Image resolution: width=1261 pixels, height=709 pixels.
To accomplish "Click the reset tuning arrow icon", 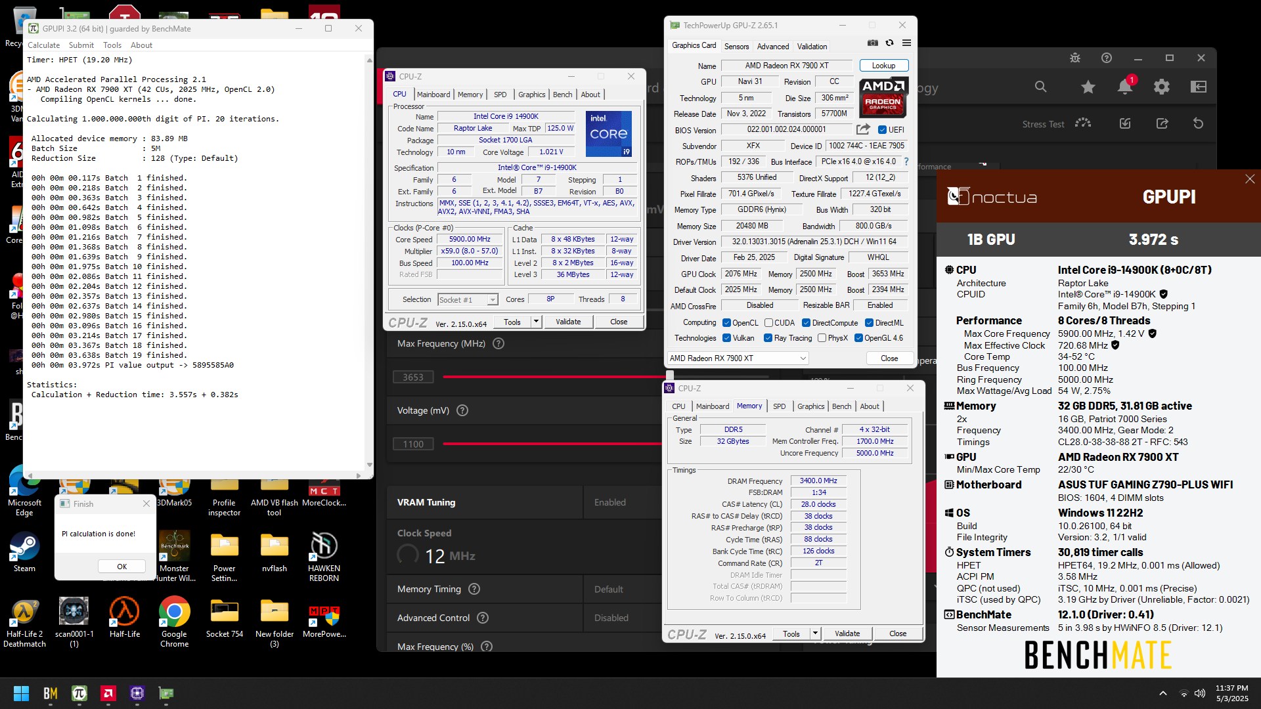I will (1199, 123).
